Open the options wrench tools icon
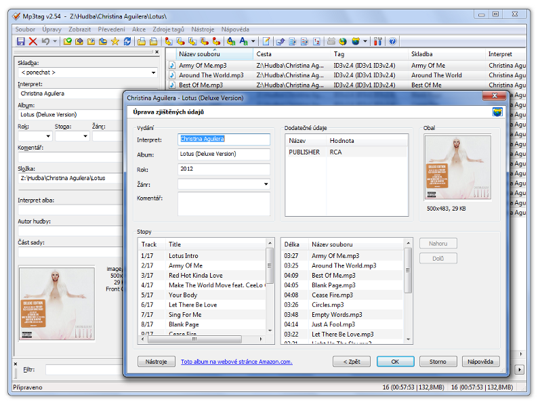Viewport: 542px width, 405px height. click(x=379, y=41)
